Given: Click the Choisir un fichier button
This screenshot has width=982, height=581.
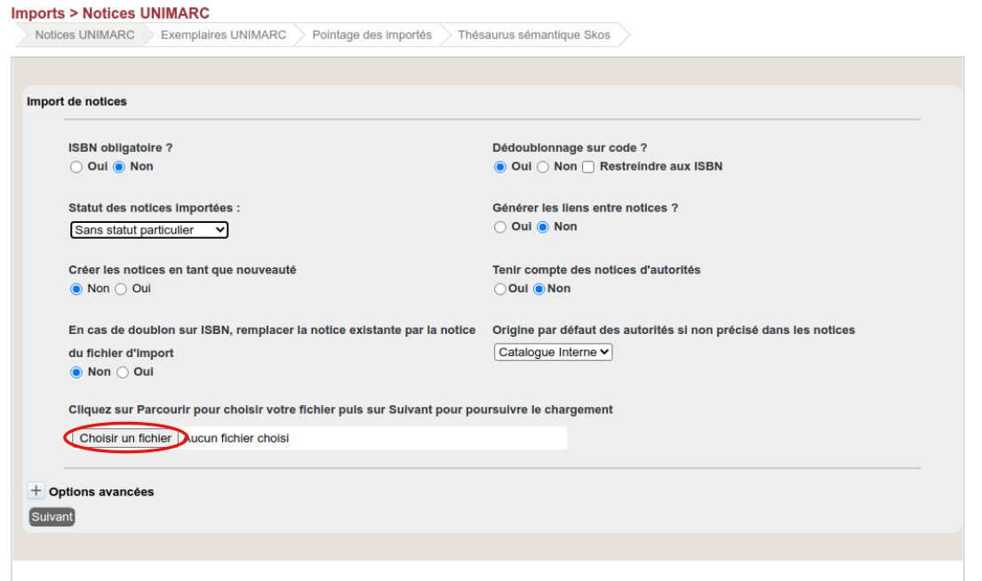Looking at the screenshot, I should pos(125,438).
